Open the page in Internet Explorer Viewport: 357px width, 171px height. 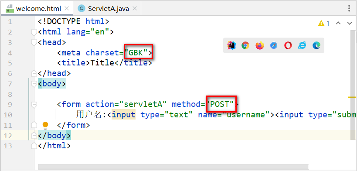pos(302,46)
